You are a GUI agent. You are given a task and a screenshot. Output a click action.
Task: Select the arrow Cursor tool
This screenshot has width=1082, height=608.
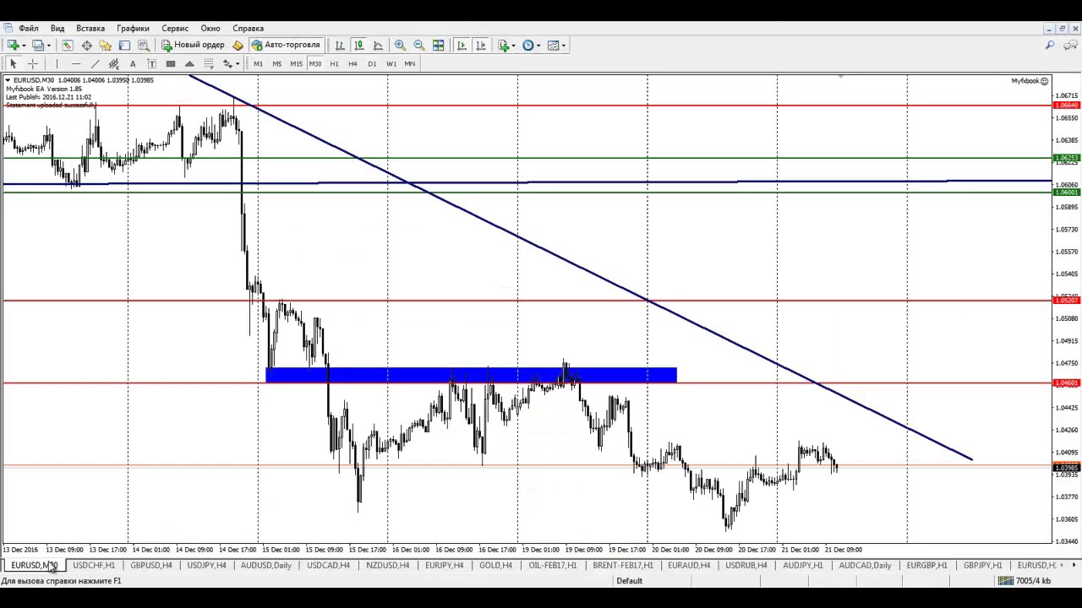point(13,63)
